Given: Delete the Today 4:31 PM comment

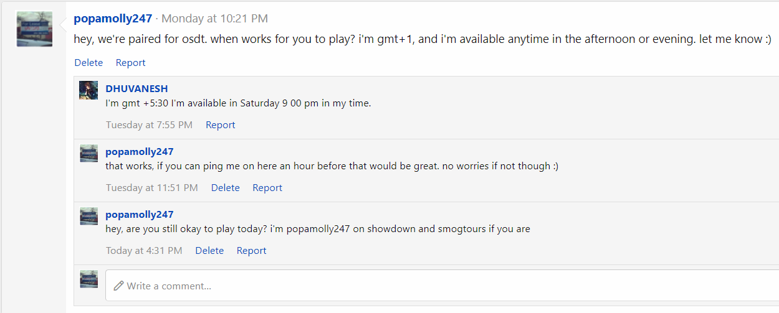Looking at the screenshot, I should pos(209,250).
